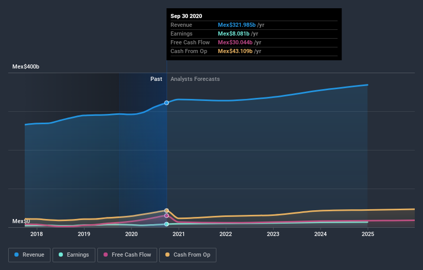The width and height of the screenshot is (423, 270).
Task: Click the Revenue row label in tooltip
Action: click(181, 25)
